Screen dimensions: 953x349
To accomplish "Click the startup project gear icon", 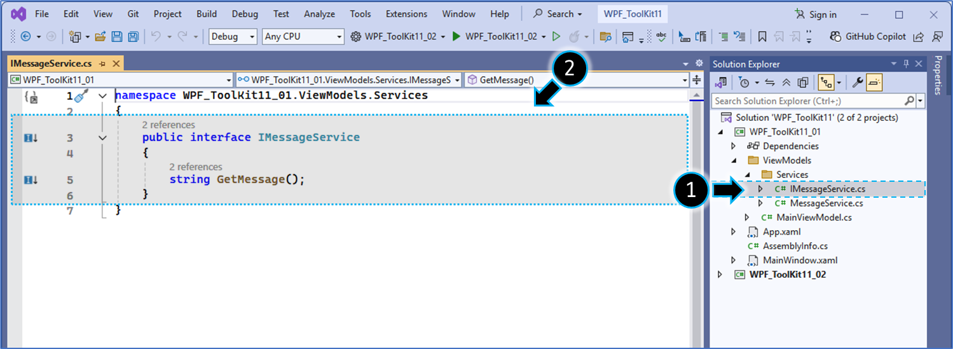I will pyautogui.click(x=356, y=37).
